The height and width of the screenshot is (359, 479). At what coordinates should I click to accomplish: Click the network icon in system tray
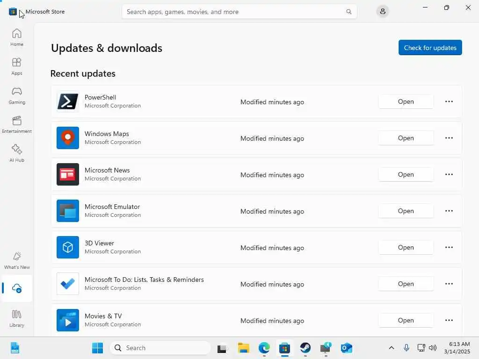coord(421,348)
